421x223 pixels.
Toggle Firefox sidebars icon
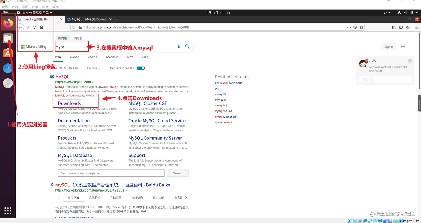[401, 27]
